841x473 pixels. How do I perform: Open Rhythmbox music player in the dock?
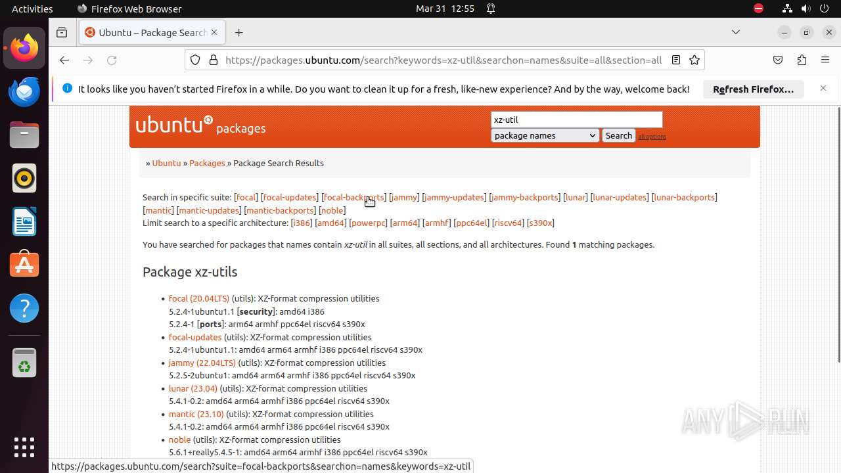24,178
